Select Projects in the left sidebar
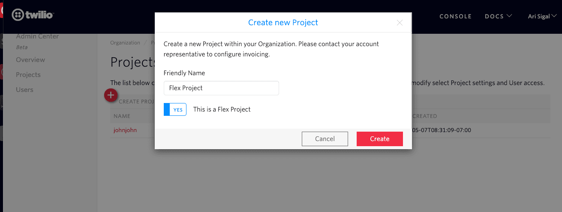This screenshot has height=212, width=562. (28, 75)
